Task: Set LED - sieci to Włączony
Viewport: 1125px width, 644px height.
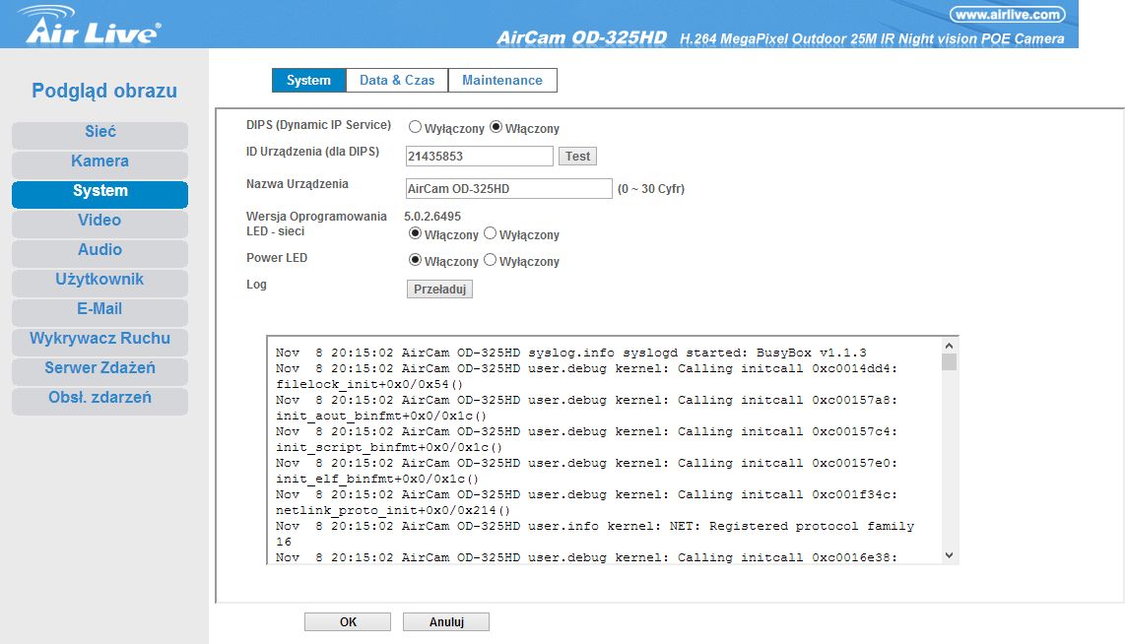Action: (x=415, y=233)
